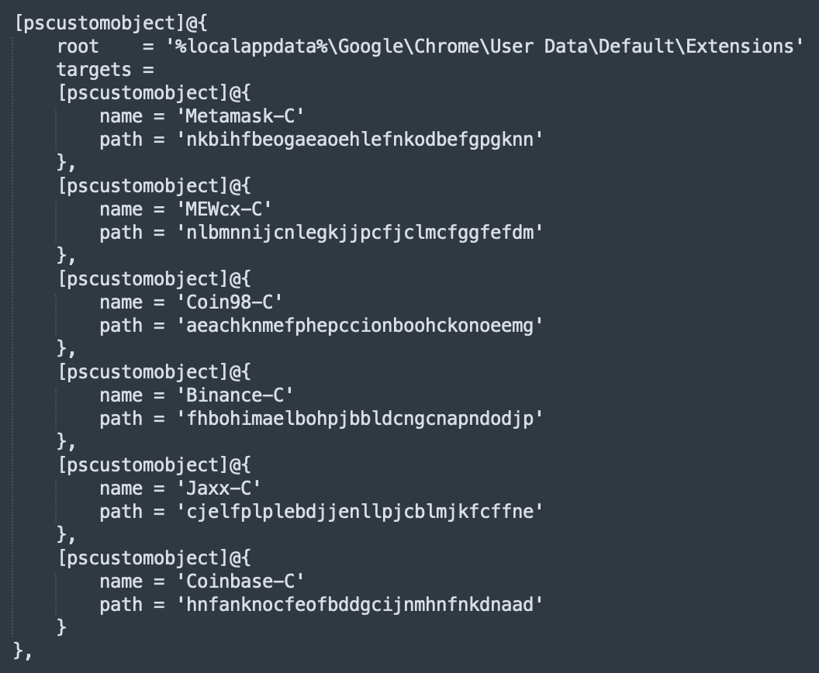Click the path string 'nlbmnnijcnlegkjjpcfjclmcfggfefdm'
The image size is (819, 673).
360,233
